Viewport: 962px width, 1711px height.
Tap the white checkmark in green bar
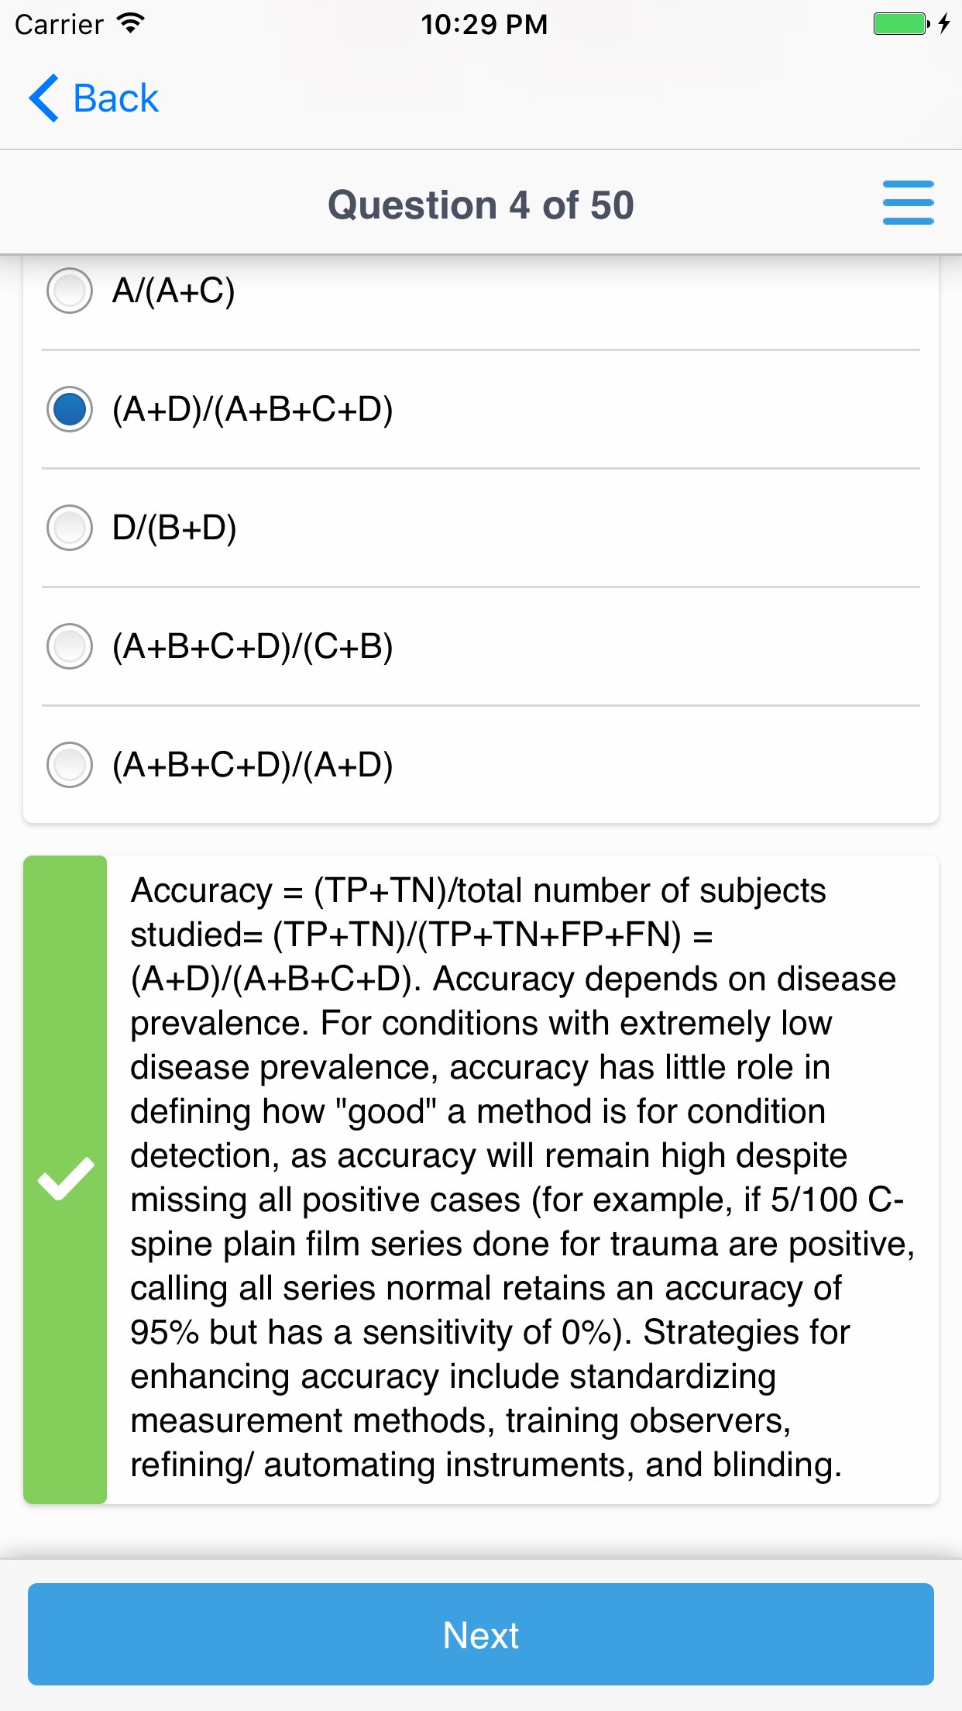pyautogui.click(x=66, y=1179)
